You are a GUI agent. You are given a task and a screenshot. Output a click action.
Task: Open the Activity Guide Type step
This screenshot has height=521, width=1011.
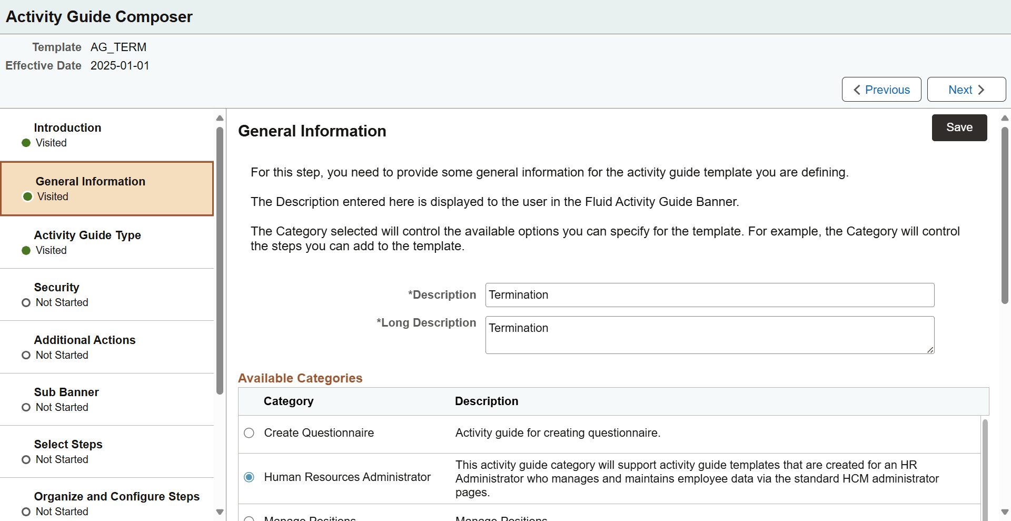click(x=87, y=235)
